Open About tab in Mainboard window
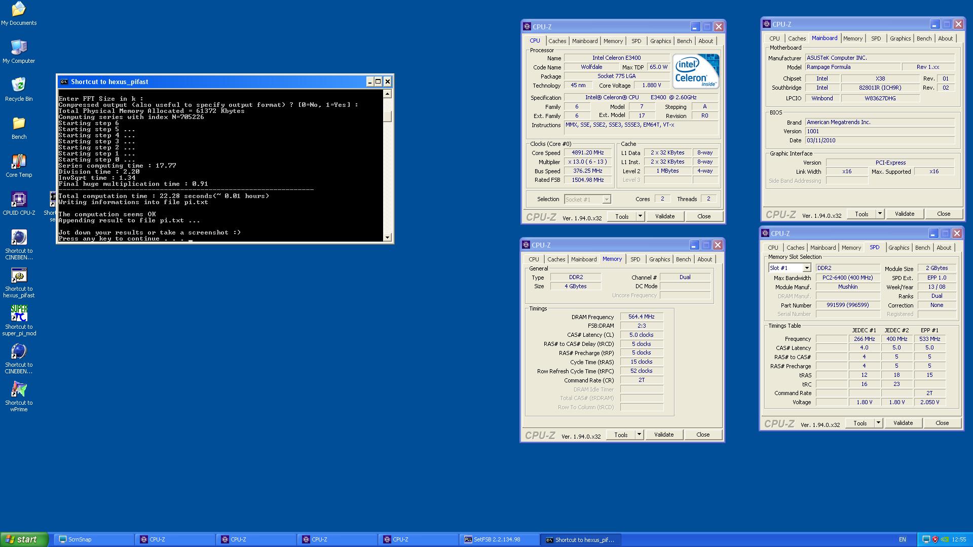The width and height of the screenshot is (973, 547). 946,38
